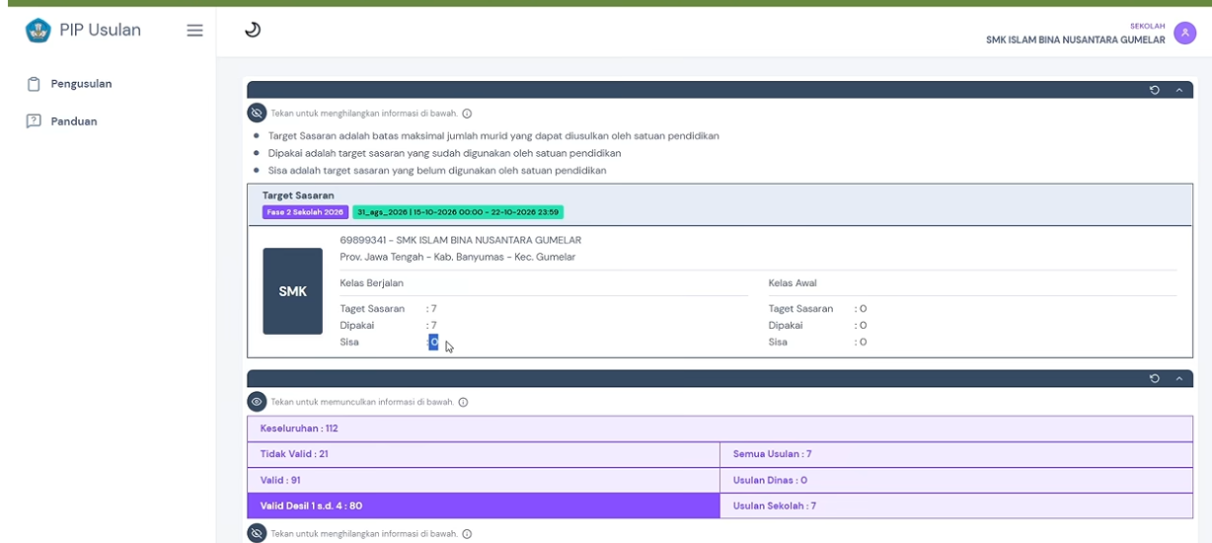Collapse the Target Sasaran panel with its chevron
This screenshot has height=543, width=1212.
click(x=1178, y=90)
